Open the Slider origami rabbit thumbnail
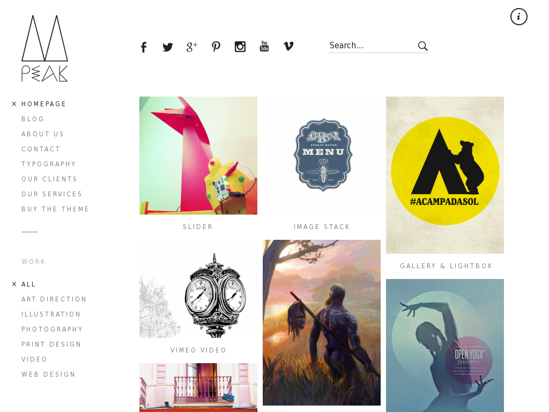This screenshot has height=412, width=549. [x=198, y=156]
